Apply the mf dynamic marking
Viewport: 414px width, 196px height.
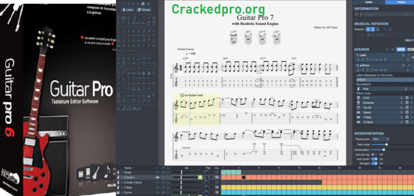[x=138, y=45]
